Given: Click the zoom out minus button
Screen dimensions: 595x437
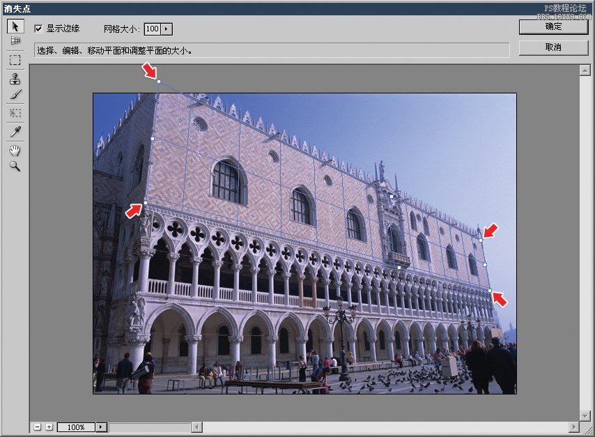Looking at the screenshot, I should pos(37,427).
